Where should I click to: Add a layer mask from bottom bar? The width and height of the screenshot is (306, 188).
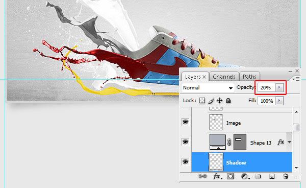coord(231,176)
